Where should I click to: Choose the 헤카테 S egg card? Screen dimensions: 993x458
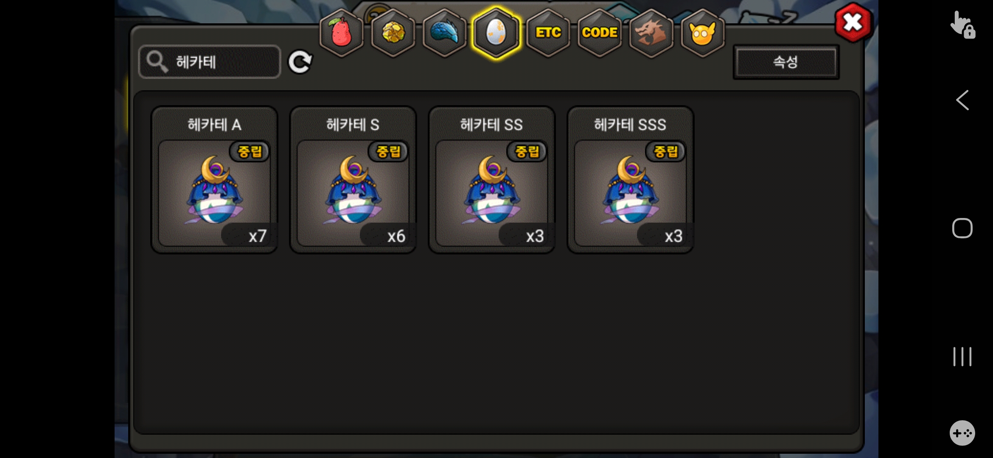[353, 180]
